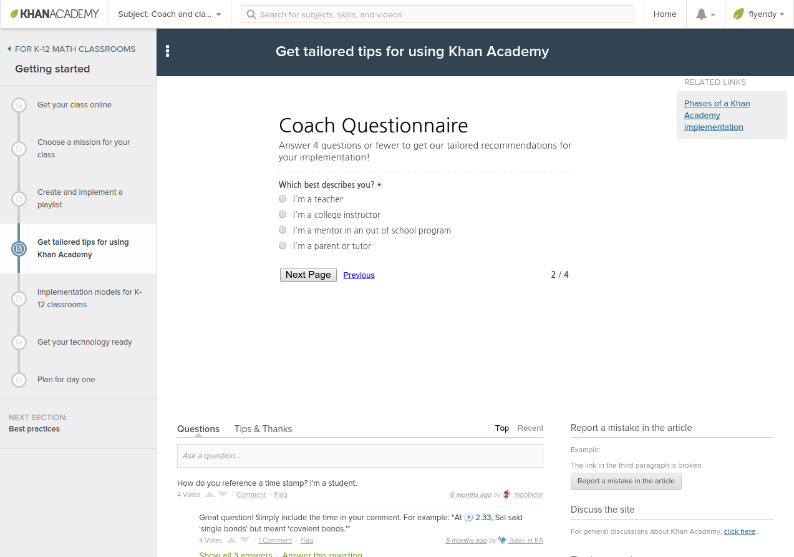
Task: Select 'I'm a teacher' option
Action: [283, 199]
